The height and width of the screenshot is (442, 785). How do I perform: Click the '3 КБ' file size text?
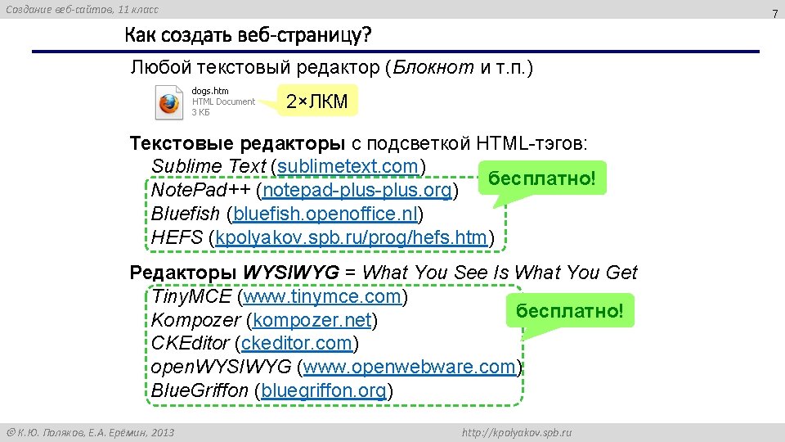pyautogui.click(x=201, y=112)
